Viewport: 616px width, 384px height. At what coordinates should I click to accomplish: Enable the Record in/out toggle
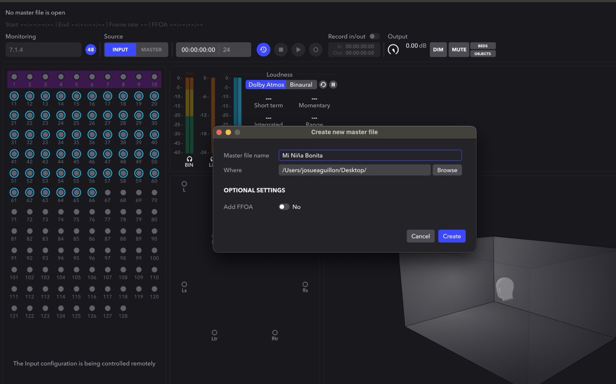pyautogui.click(x=374, y=37)
